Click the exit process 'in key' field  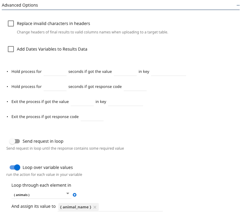(x=125, y=102)
